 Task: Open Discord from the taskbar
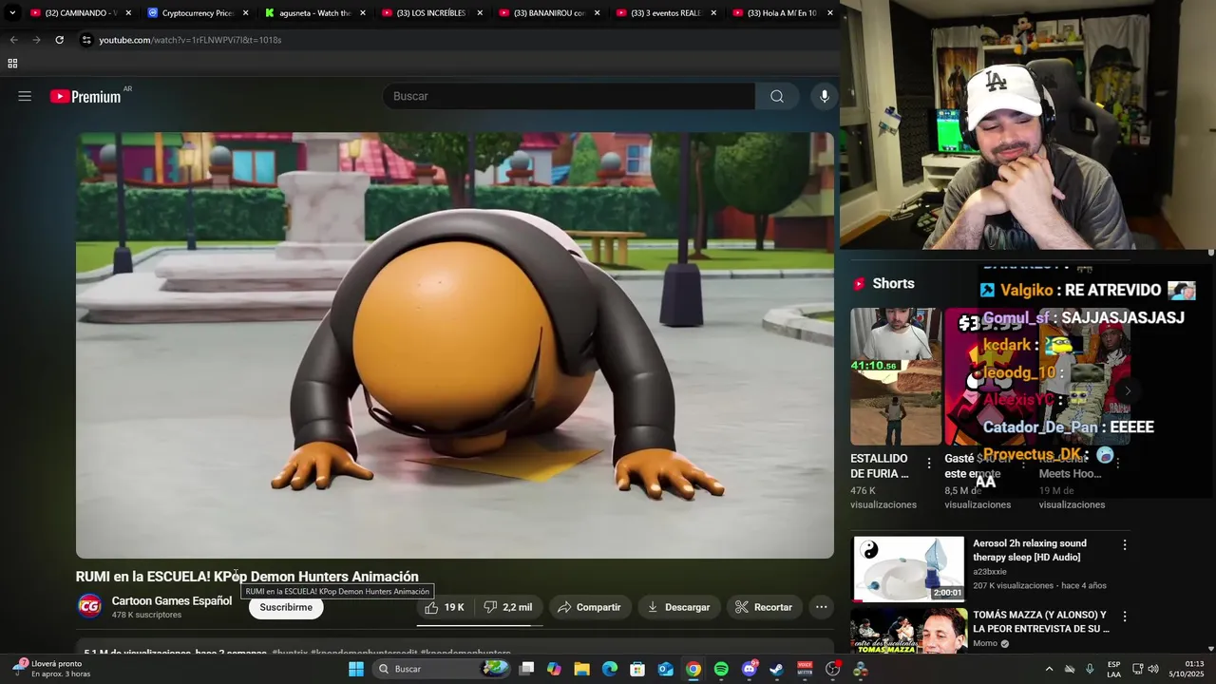point(750,669)
